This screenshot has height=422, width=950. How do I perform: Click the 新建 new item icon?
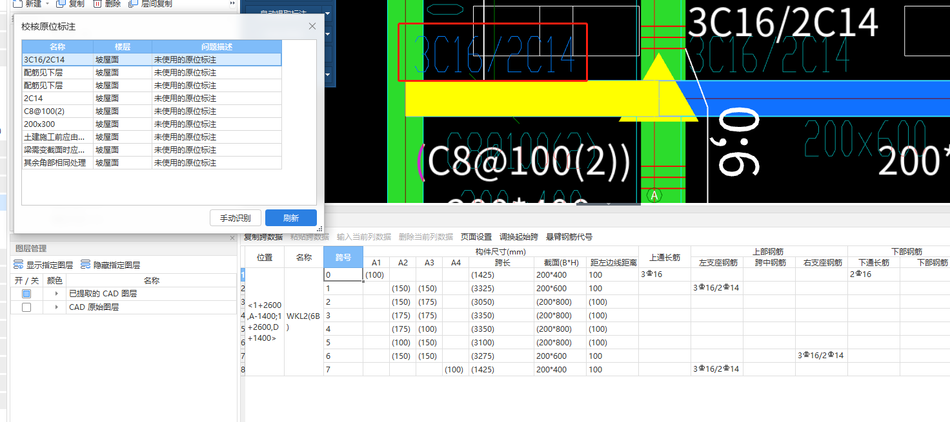pos(17,3)
